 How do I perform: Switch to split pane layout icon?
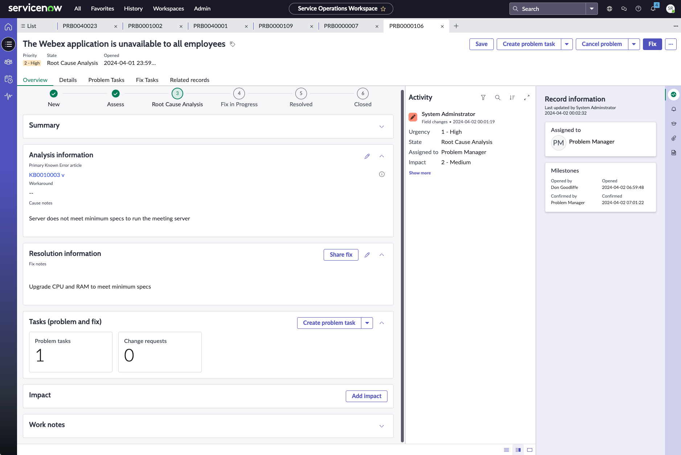coord(518,450)
